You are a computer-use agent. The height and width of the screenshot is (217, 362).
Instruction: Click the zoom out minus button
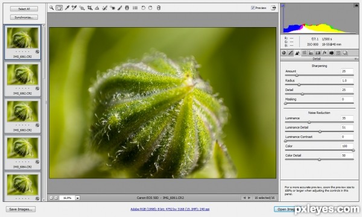click(x=51, y=198)
